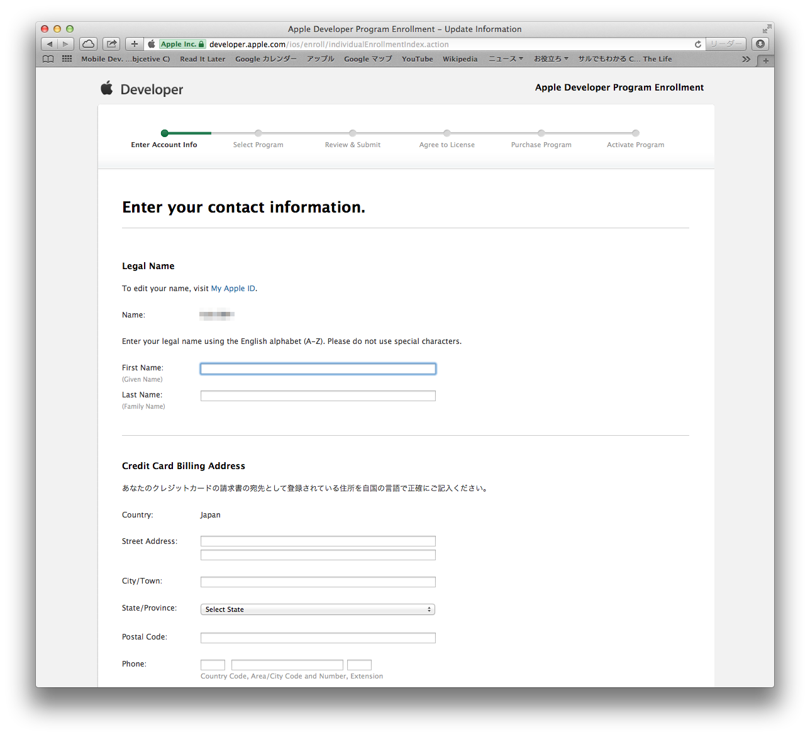Click the Reader button in address bar
This screenshot has width=810, height=737.
pos(726,44)
